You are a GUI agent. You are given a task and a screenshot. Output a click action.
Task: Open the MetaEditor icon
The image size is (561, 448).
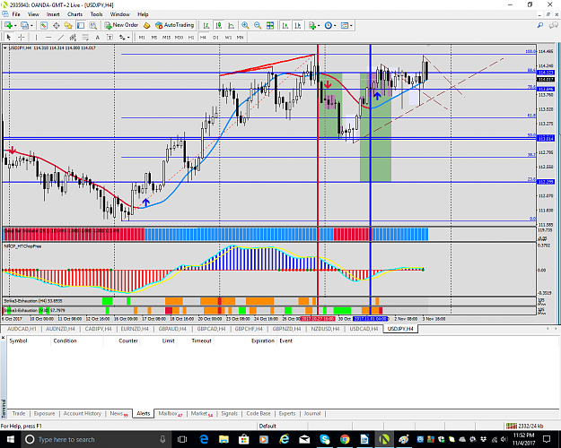146,25
